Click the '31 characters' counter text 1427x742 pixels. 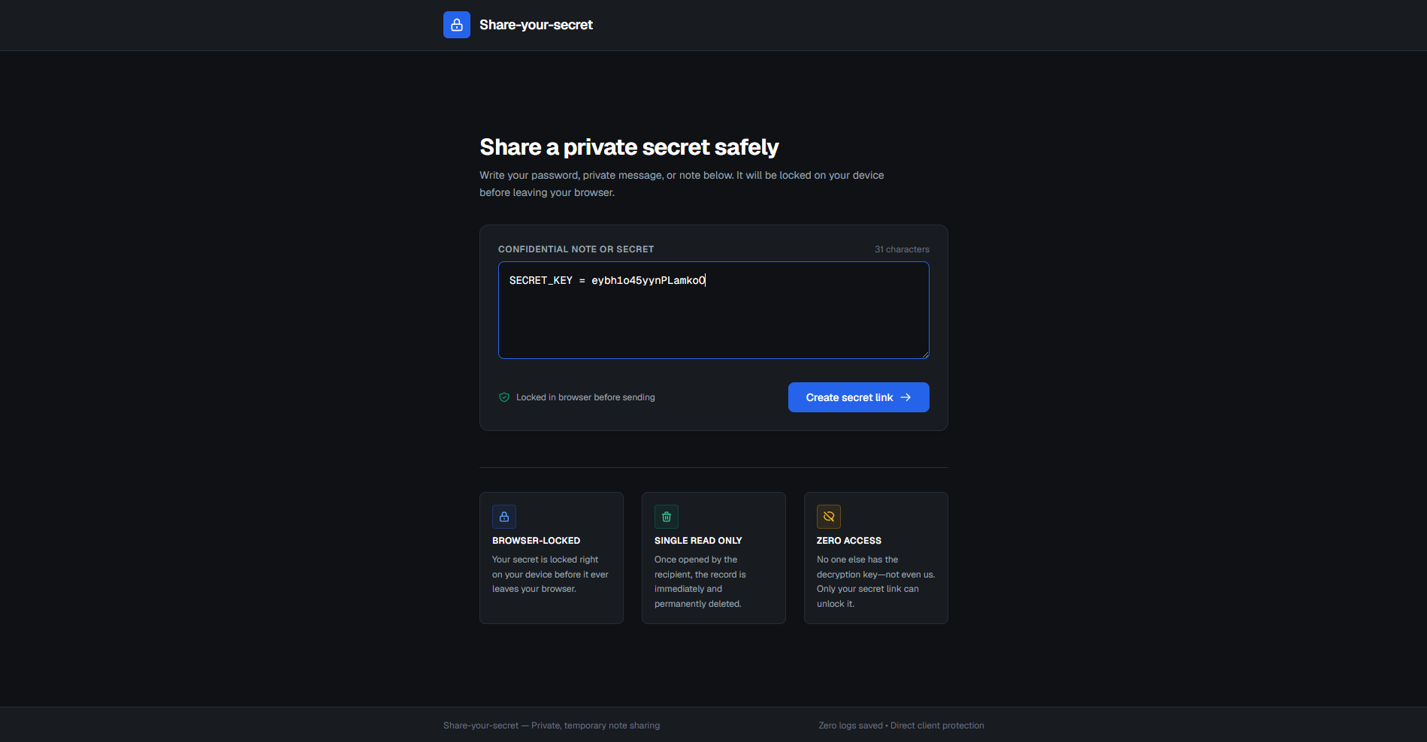point(902,249)
